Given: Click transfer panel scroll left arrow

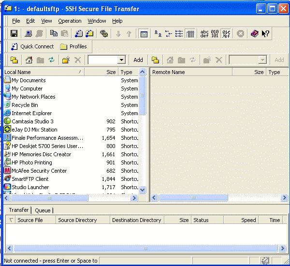Looking at the screenshot, I should point(10,248).
